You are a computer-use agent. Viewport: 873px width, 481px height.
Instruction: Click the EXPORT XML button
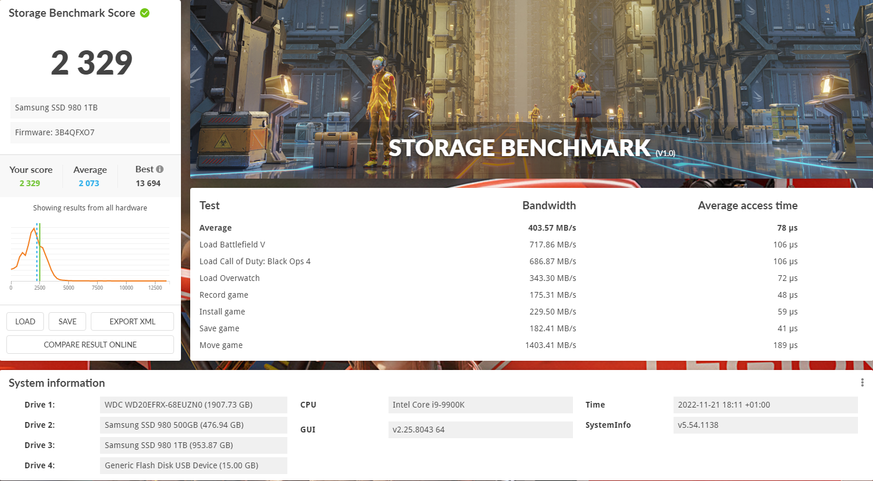pos(132,321)
